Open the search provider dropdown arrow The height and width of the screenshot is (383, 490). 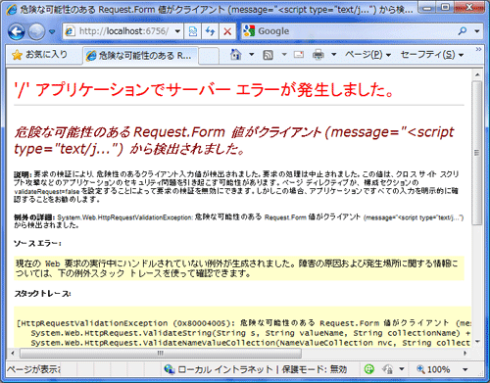click(477, 31)
